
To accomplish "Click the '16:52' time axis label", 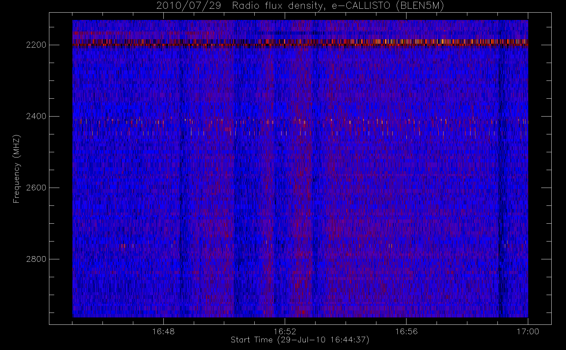I will pyautogui.click(x=285, y=331).
